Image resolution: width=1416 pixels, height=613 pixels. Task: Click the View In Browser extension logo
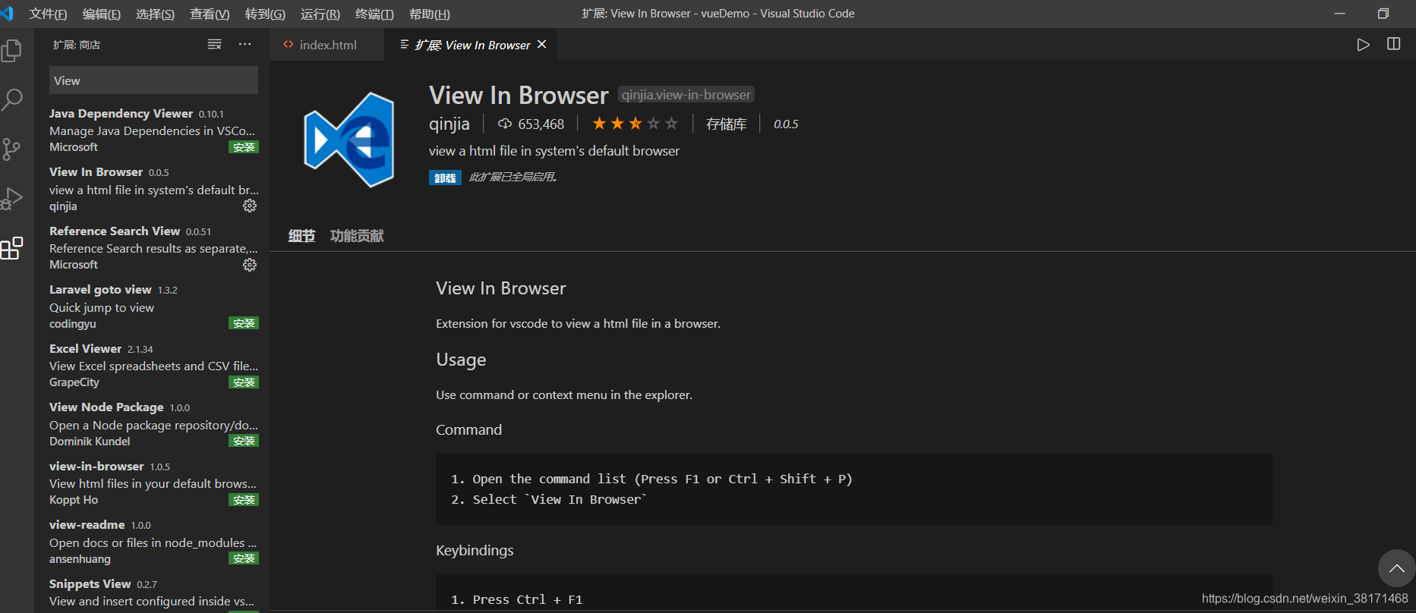click(x=349, y=140)
